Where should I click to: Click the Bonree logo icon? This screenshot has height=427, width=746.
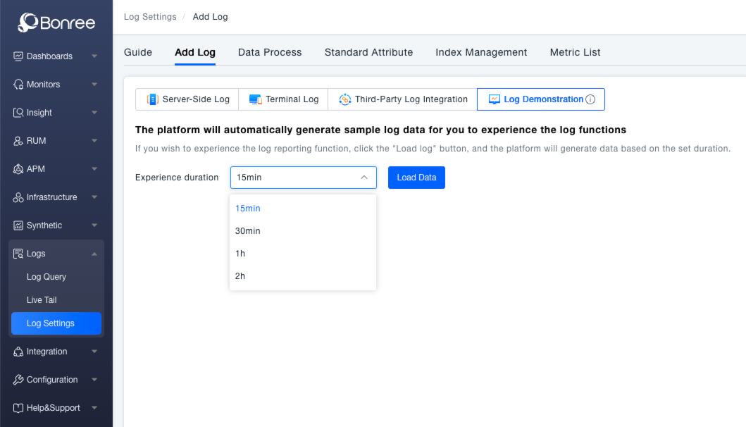(x=28, y=23)
